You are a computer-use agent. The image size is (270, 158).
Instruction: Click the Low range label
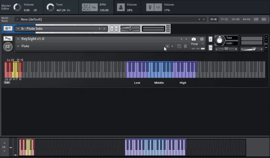pyautogui.click(x=137, y=83)
